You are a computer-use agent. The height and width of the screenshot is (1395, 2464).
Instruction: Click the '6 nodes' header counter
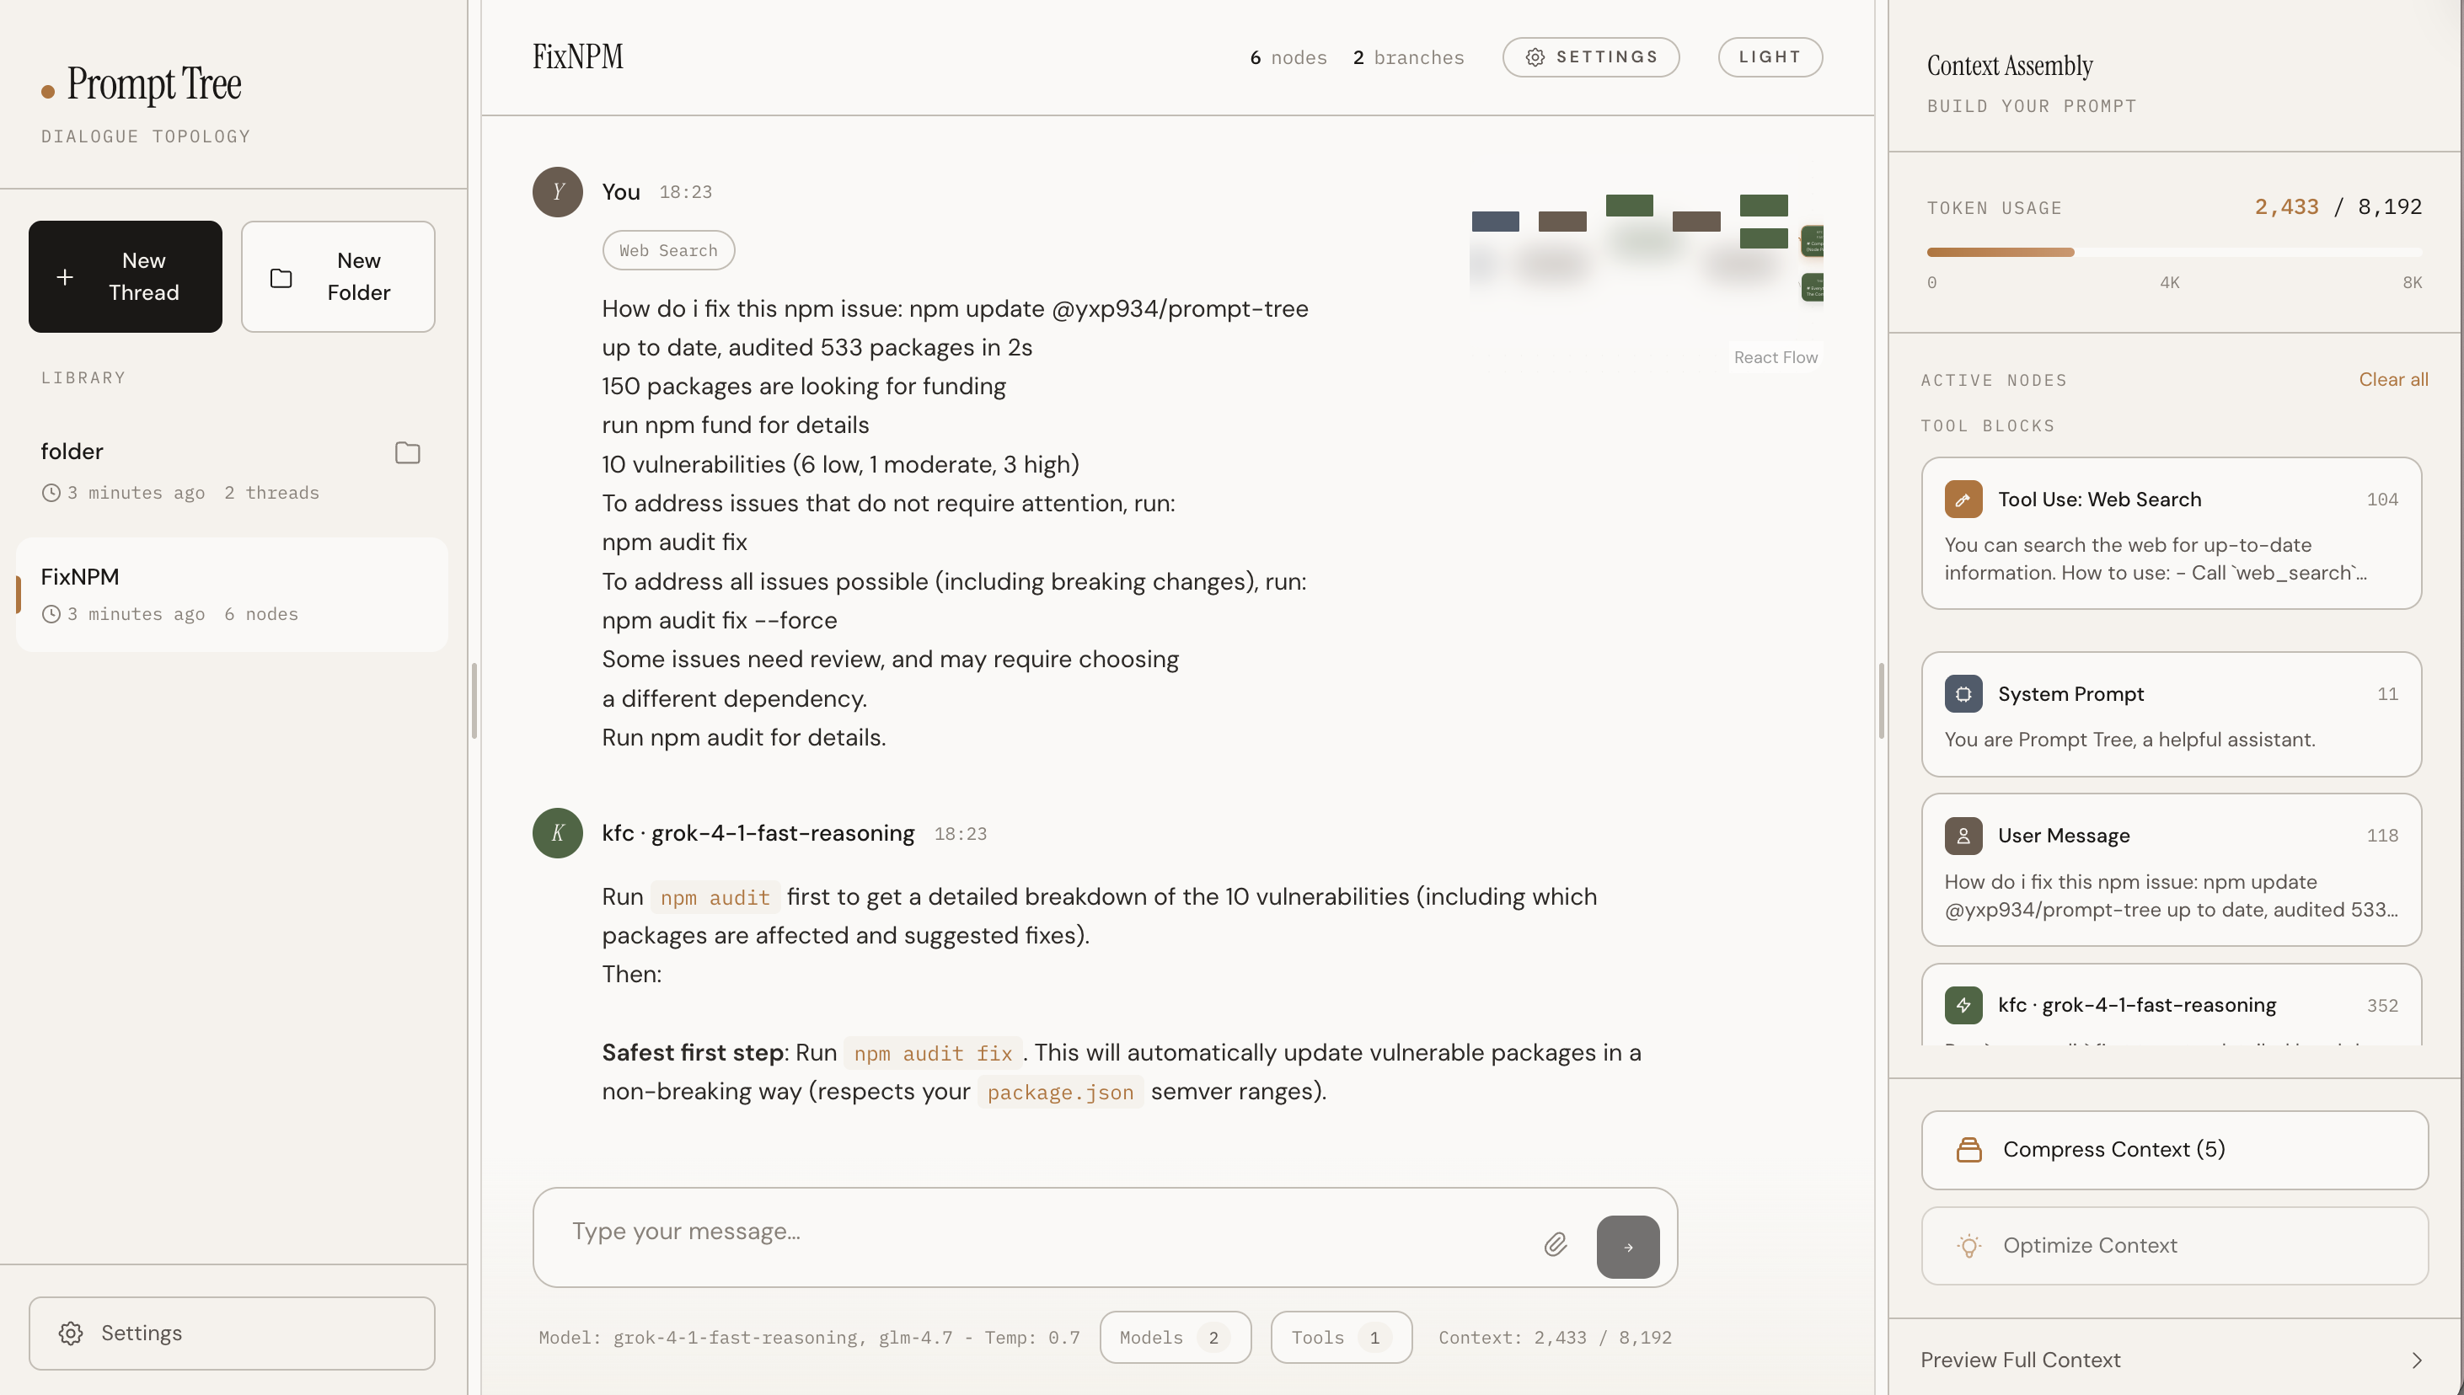(1288, 57)
